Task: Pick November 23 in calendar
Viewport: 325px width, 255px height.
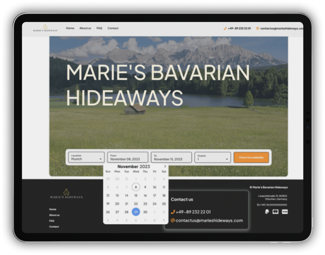Action: pyautogui.click(x=145, y=204)
